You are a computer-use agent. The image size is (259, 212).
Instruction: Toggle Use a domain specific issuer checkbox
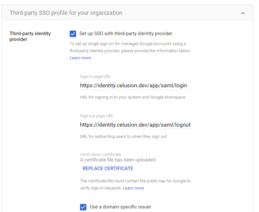pyautogui.click(x=83, y=207)
